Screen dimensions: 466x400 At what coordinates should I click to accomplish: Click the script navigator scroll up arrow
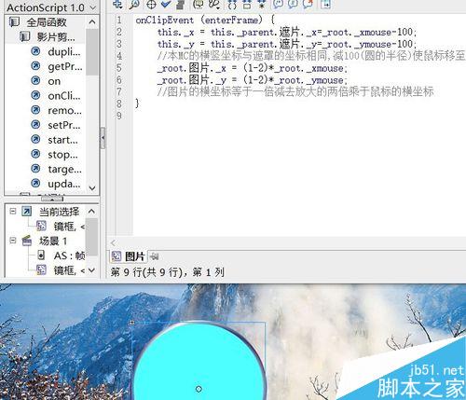point(91,212)
